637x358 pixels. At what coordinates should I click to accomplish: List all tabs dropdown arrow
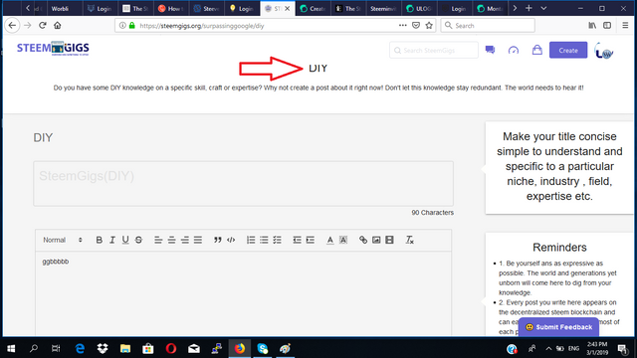(543, 8)
